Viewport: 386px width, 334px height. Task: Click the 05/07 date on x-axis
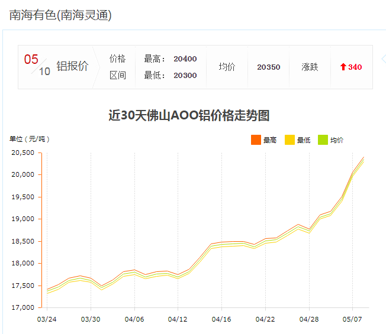point(352,319)
